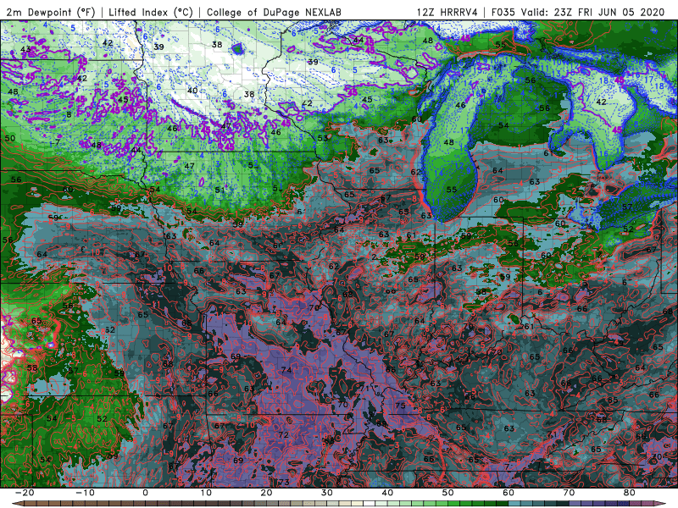The width and height of the screenshot is (678, 508).
Task: Click the '72' dewpoint value on map
Action: pos(284,434)
